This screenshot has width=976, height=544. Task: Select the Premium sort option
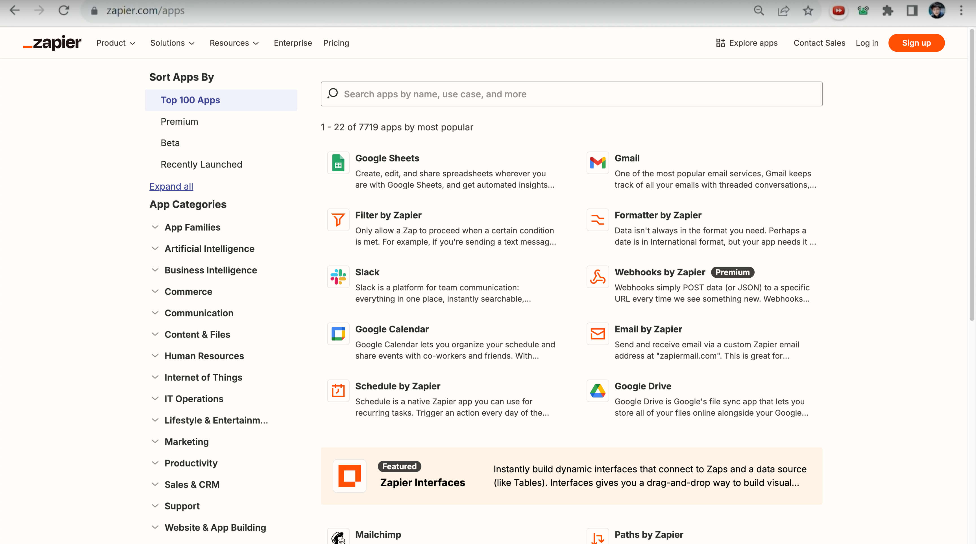click(179, 122)
